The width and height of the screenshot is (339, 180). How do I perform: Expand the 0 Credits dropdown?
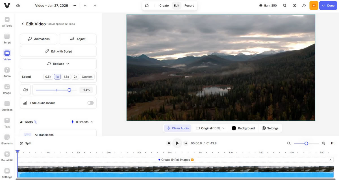(x=82, y=122)
